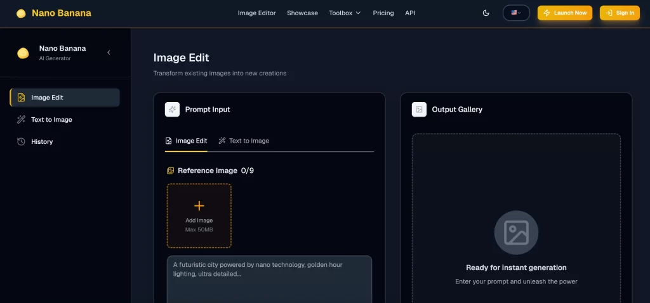Click the Prompt Input sparkle icon
This screenshot has width=650, height=303.
pyautogui.click(x=172, y=110)
